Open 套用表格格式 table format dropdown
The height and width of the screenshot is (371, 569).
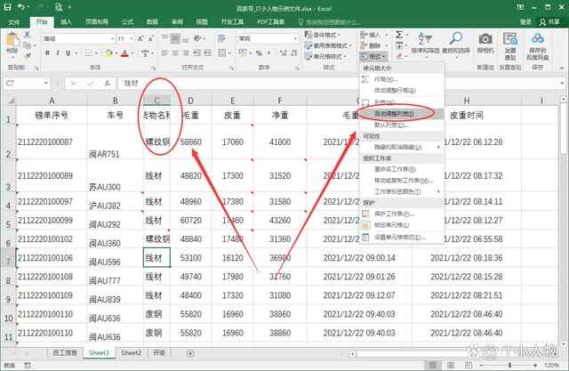pyautogui.click(x=328, y=45)
